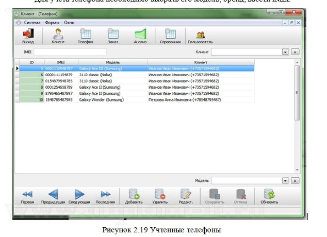
Task: Open the Формы menu
Action: point(52,23)
